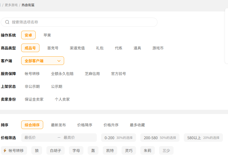This screenshot has height=160, width=228.
Task: Sort listings by 价格降序
Action: tap(85, 125)
